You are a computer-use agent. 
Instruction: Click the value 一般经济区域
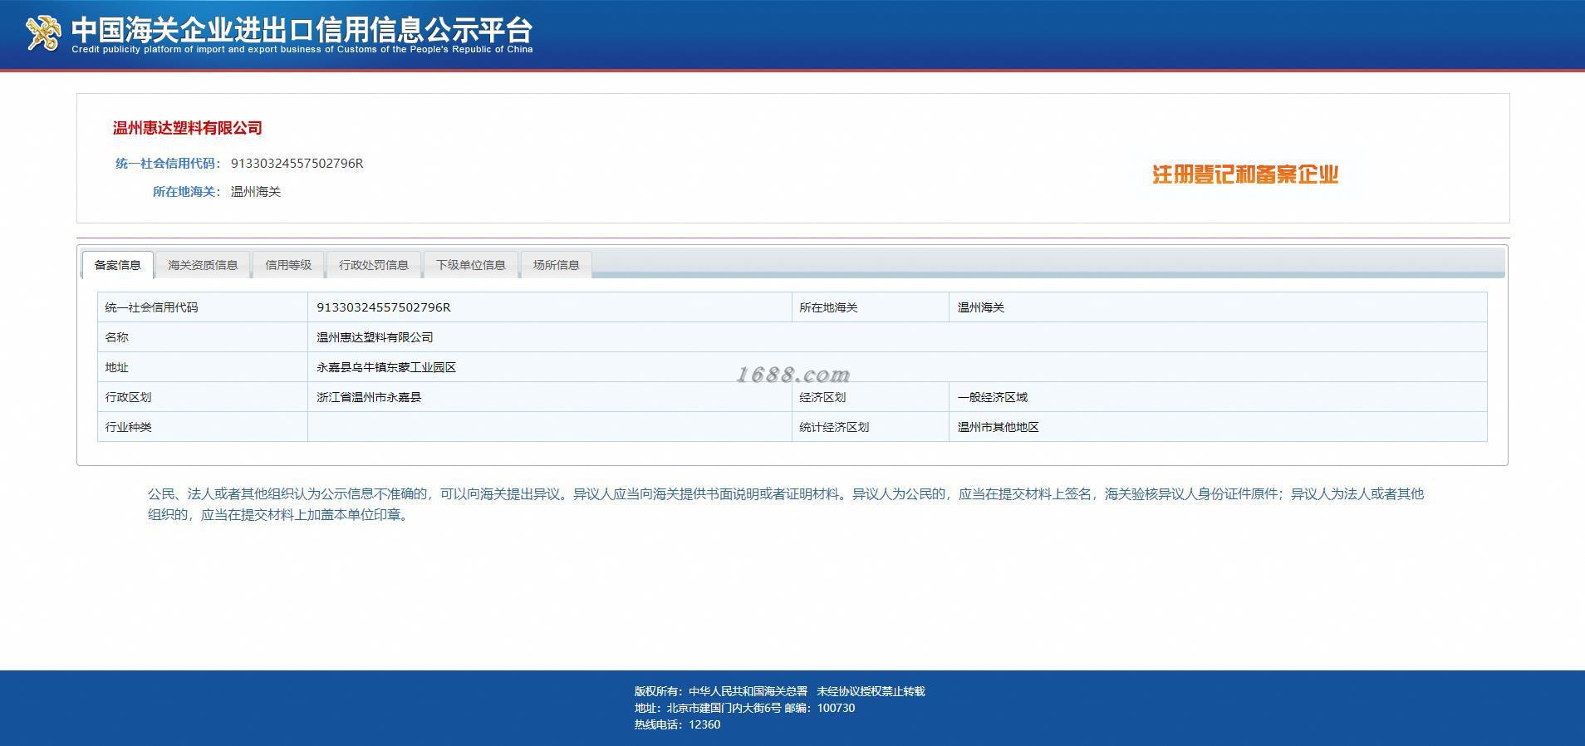992,397
